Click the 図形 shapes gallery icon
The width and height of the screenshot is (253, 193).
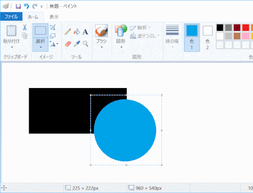[121, 30]
